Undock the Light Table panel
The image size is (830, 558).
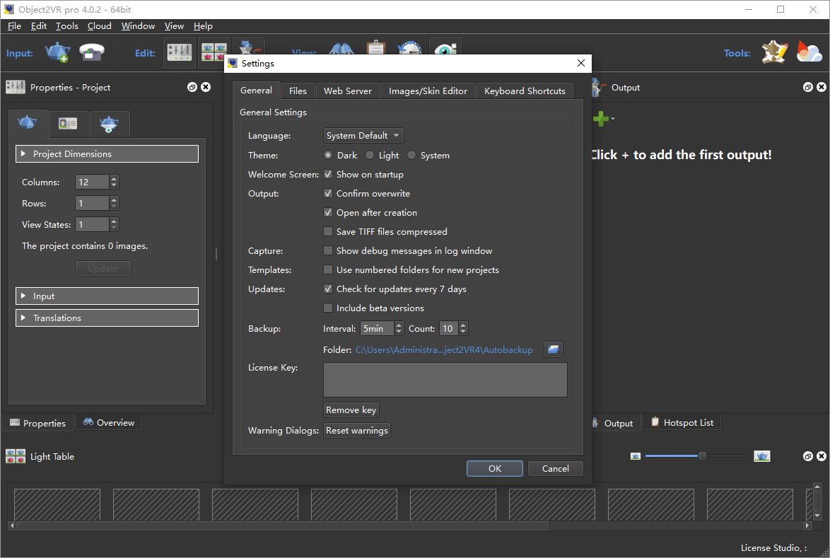[808, 456]
